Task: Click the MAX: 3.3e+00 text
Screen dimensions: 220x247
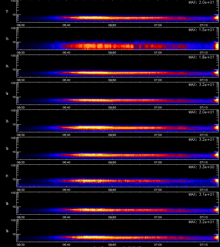Action: pyautogui.click(x=201, y=167)
